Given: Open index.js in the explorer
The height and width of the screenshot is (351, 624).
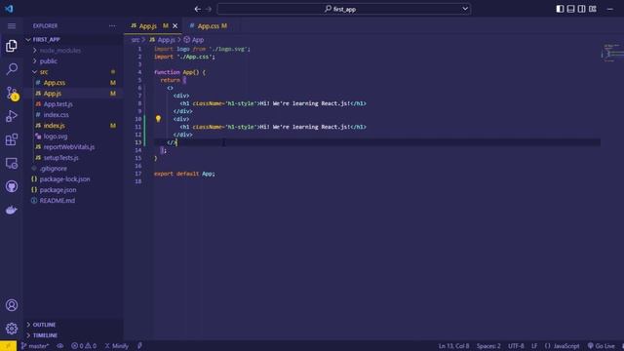Looking at the screenshot, I should point(55,126).
